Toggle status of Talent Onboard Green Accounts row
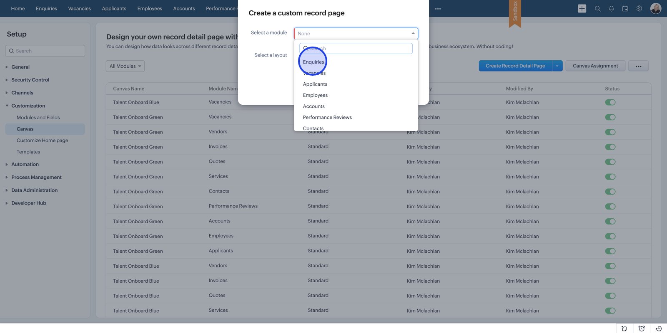 point(610,221)
